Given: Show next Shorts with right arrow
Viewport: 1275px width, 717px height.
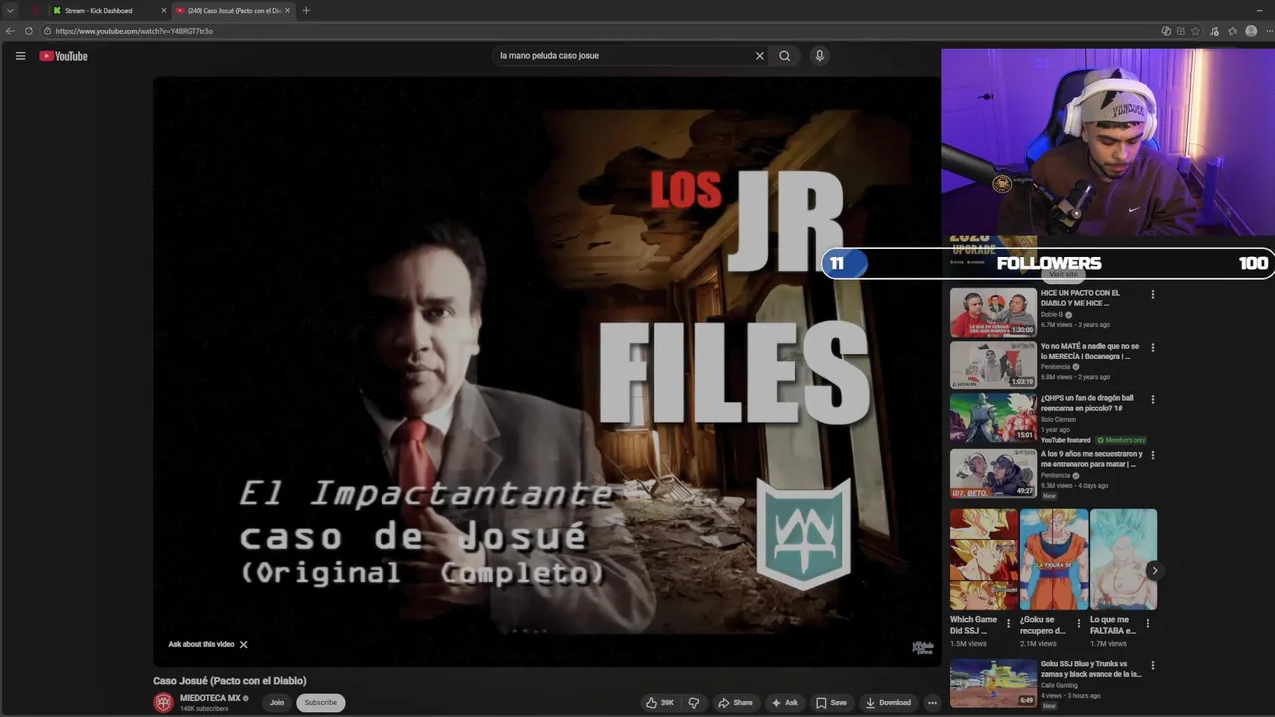Looking at the screenshot, I should (1153, 571).
